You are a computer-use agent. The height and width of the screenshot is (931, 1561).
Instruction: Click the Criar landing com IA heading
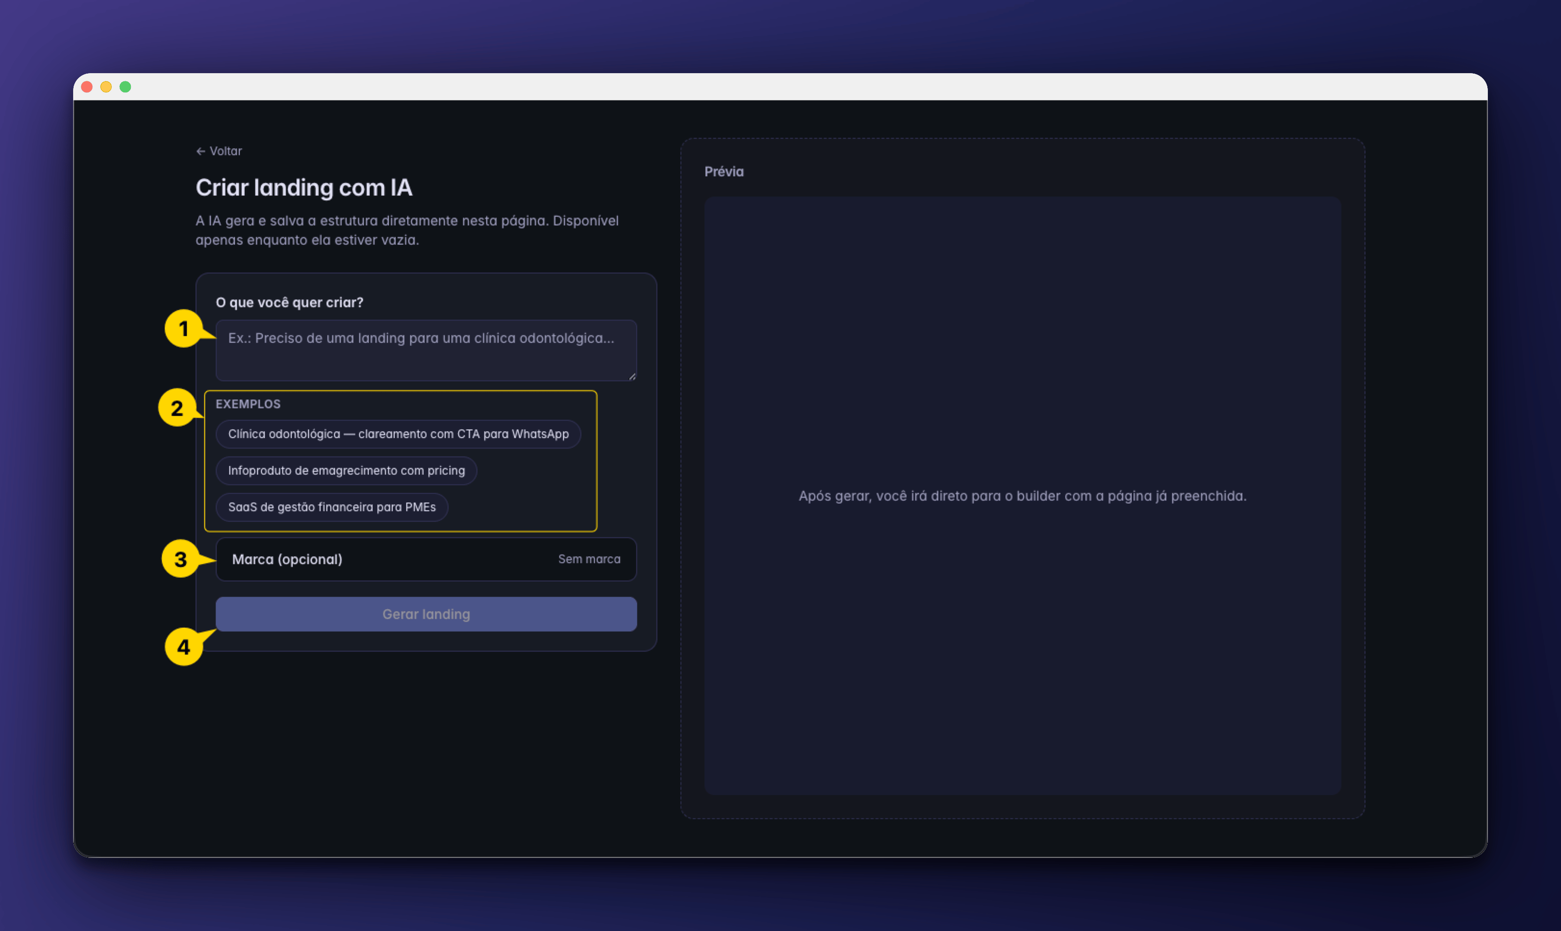[x=304, y=188]
